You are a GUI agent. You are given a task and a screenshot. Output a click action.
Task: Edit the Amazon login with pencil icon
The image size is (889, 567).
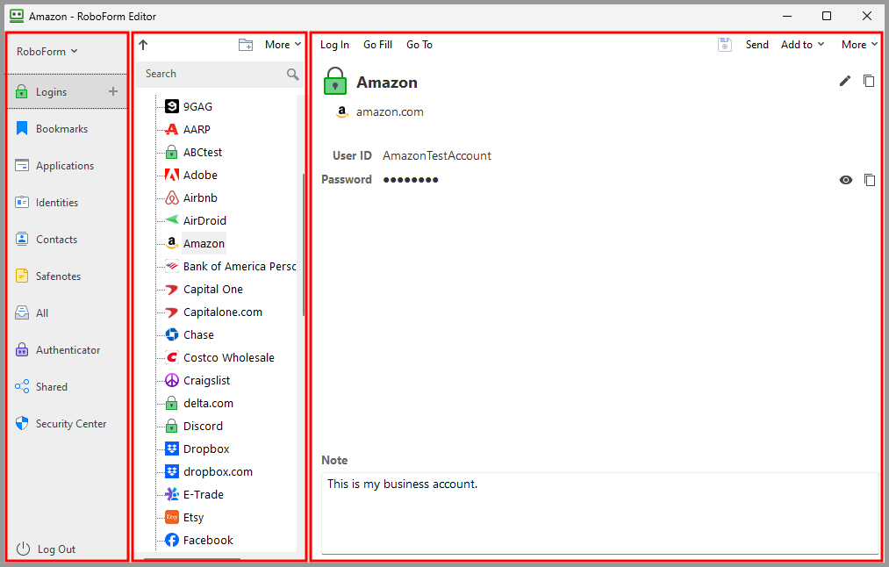845,81
